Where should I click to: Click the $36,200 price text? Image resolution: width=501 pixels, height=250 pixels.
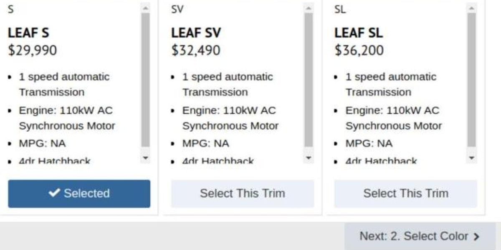[359, 50]
